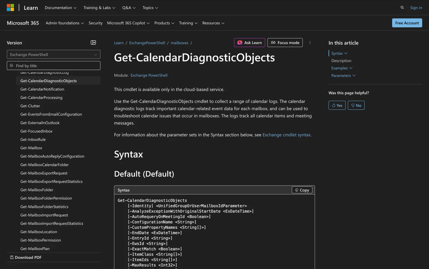This screenshot has width=429, height=269.
Task: Open Get-FocusedInbox in sidebar
Action: click(x=36, y=131)
